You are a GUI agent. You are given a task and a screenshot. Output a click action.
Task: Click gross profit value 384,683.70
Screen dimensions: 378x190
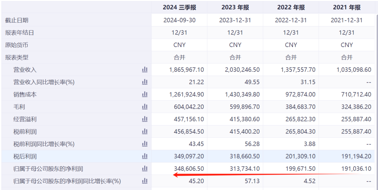pos(301,107)
